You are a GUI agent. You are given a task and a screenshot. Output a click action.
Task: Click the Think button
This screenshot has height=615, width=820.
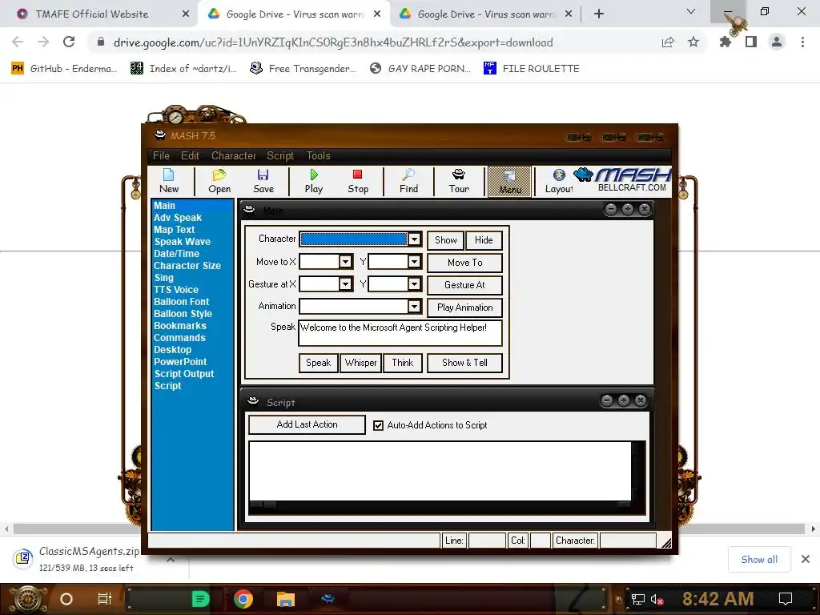403,363
